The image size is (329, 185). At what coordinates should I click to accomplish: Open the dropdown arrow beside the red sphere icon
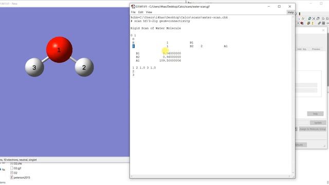coord(298,23)
